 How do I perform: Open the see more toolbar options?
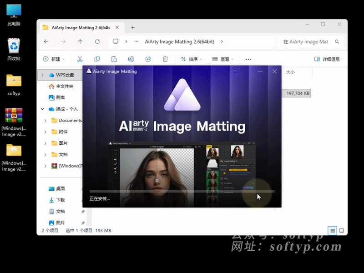pos(248,59)
